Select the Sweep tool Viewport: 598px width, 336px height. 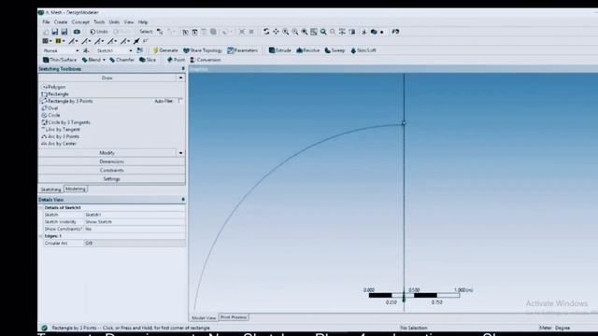(335, 50)
